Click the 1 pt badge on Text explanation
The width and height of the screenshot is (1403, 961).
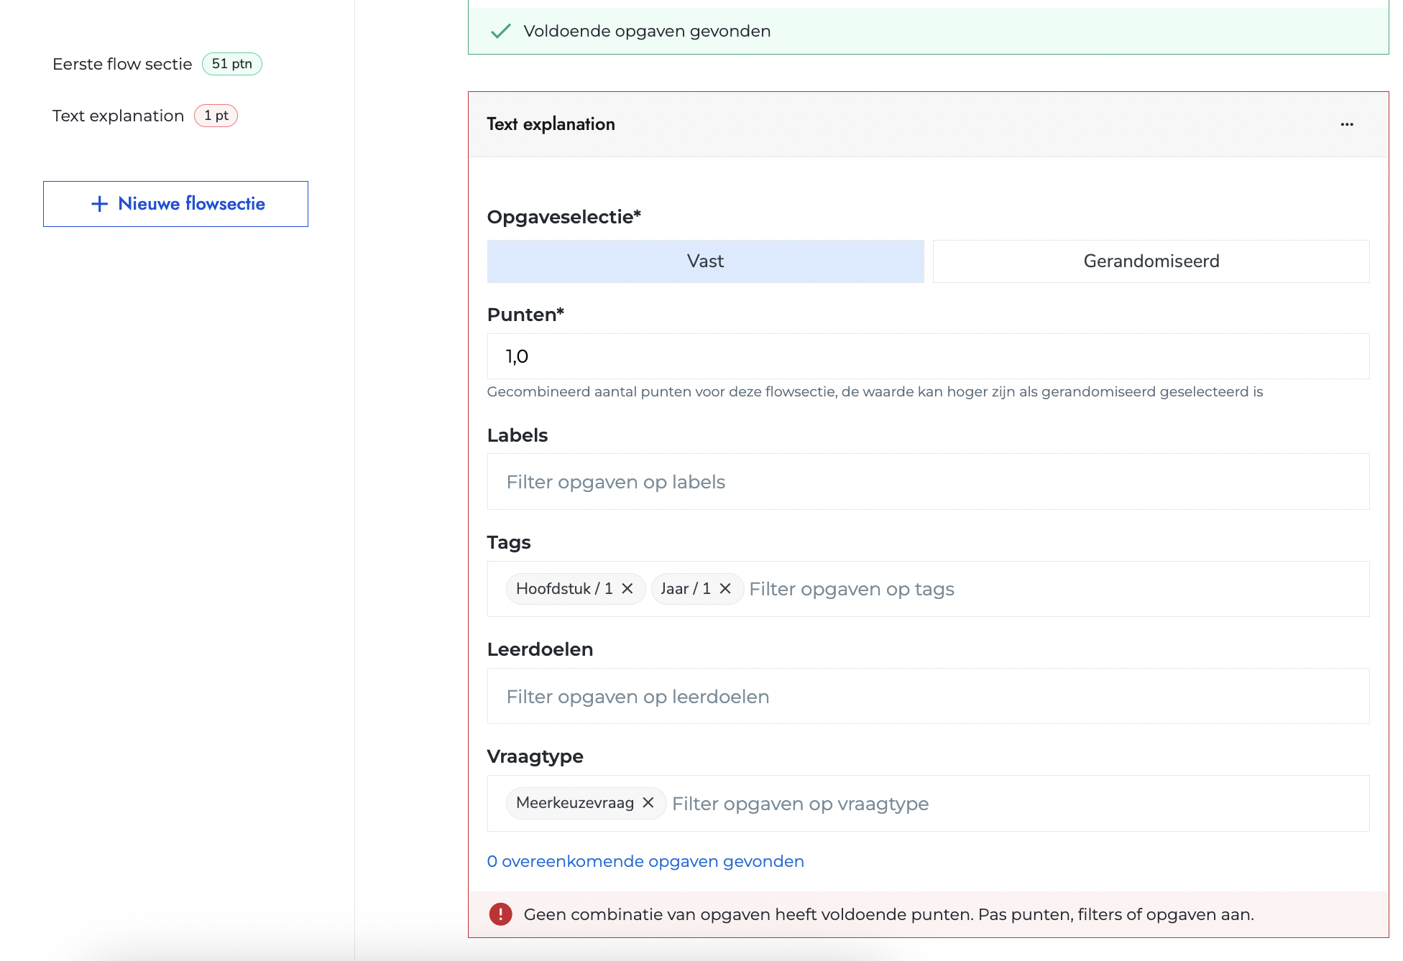click(x=216, y=115)
